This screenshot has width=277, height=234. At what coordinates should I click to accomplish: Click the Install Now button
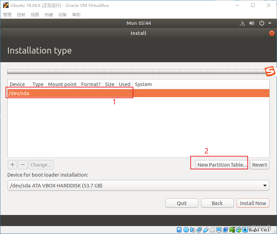coord(253,203)
